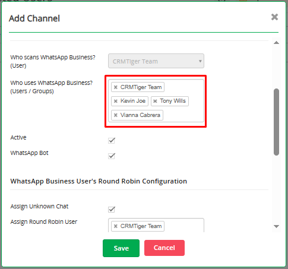Remove CRMTiger Team from WhatsApp Business users
This screenshot has height=269, width=288.
(116, 87)
